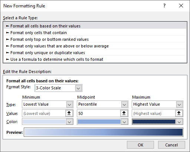Click the Minimum light blue color swatch
The width and height of the screenshot is (190, 152).
coord(44,122)
